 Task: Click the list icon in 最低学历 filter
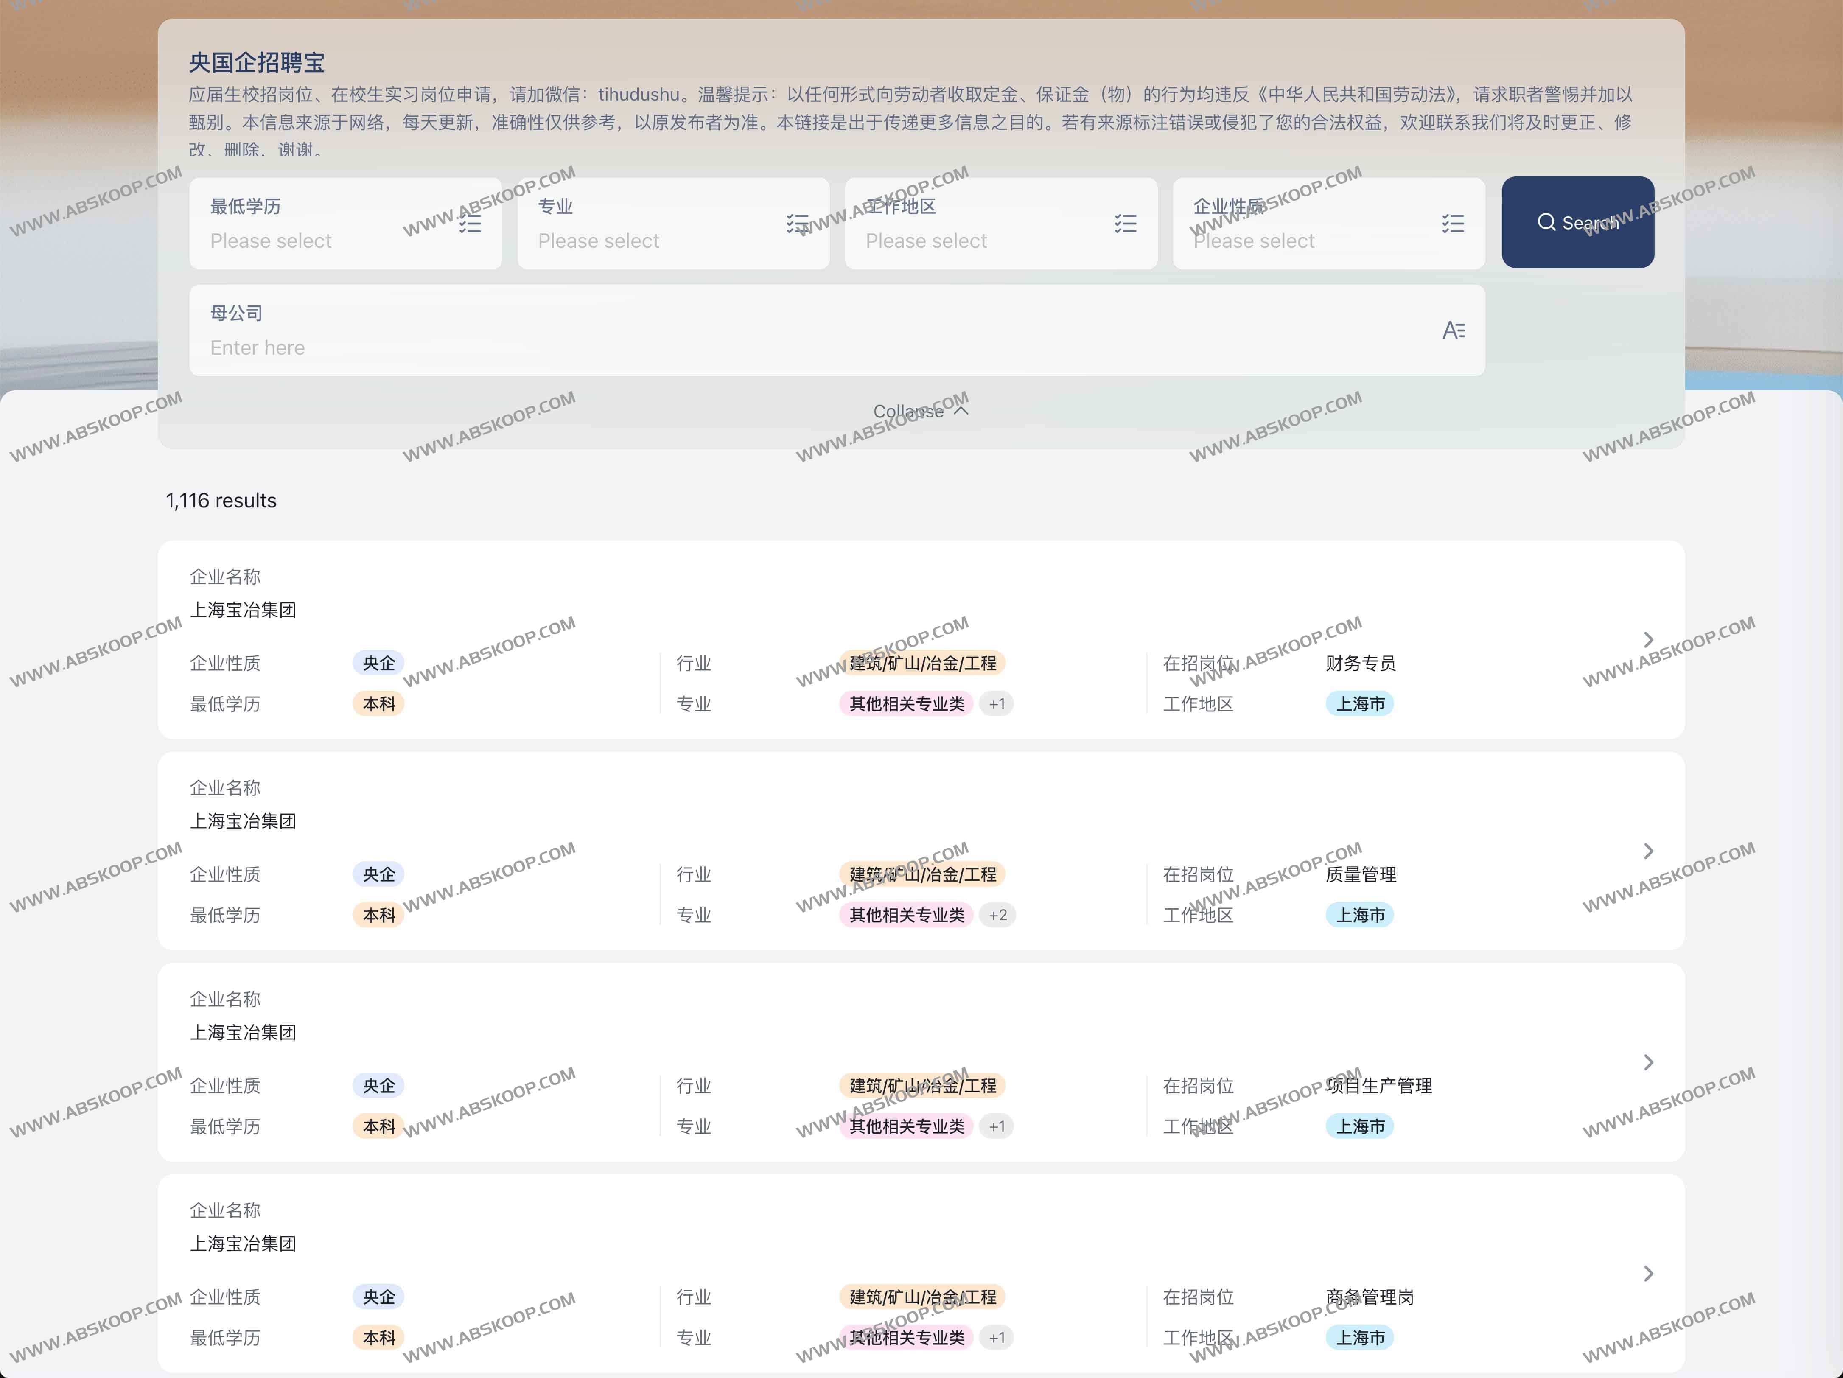(x=470, y=223)
